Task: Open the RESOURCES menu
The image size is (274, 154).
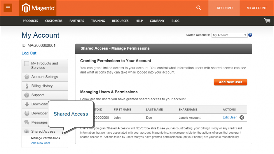Action: point(120,21)
